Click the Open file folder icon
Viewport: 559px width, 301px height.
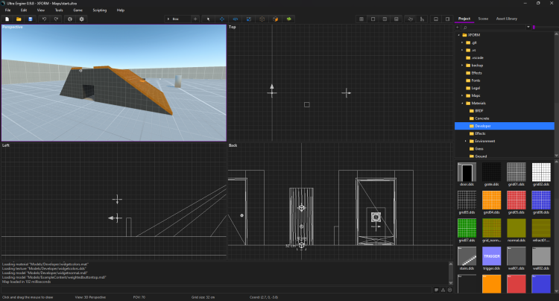[x=19, y=19]
